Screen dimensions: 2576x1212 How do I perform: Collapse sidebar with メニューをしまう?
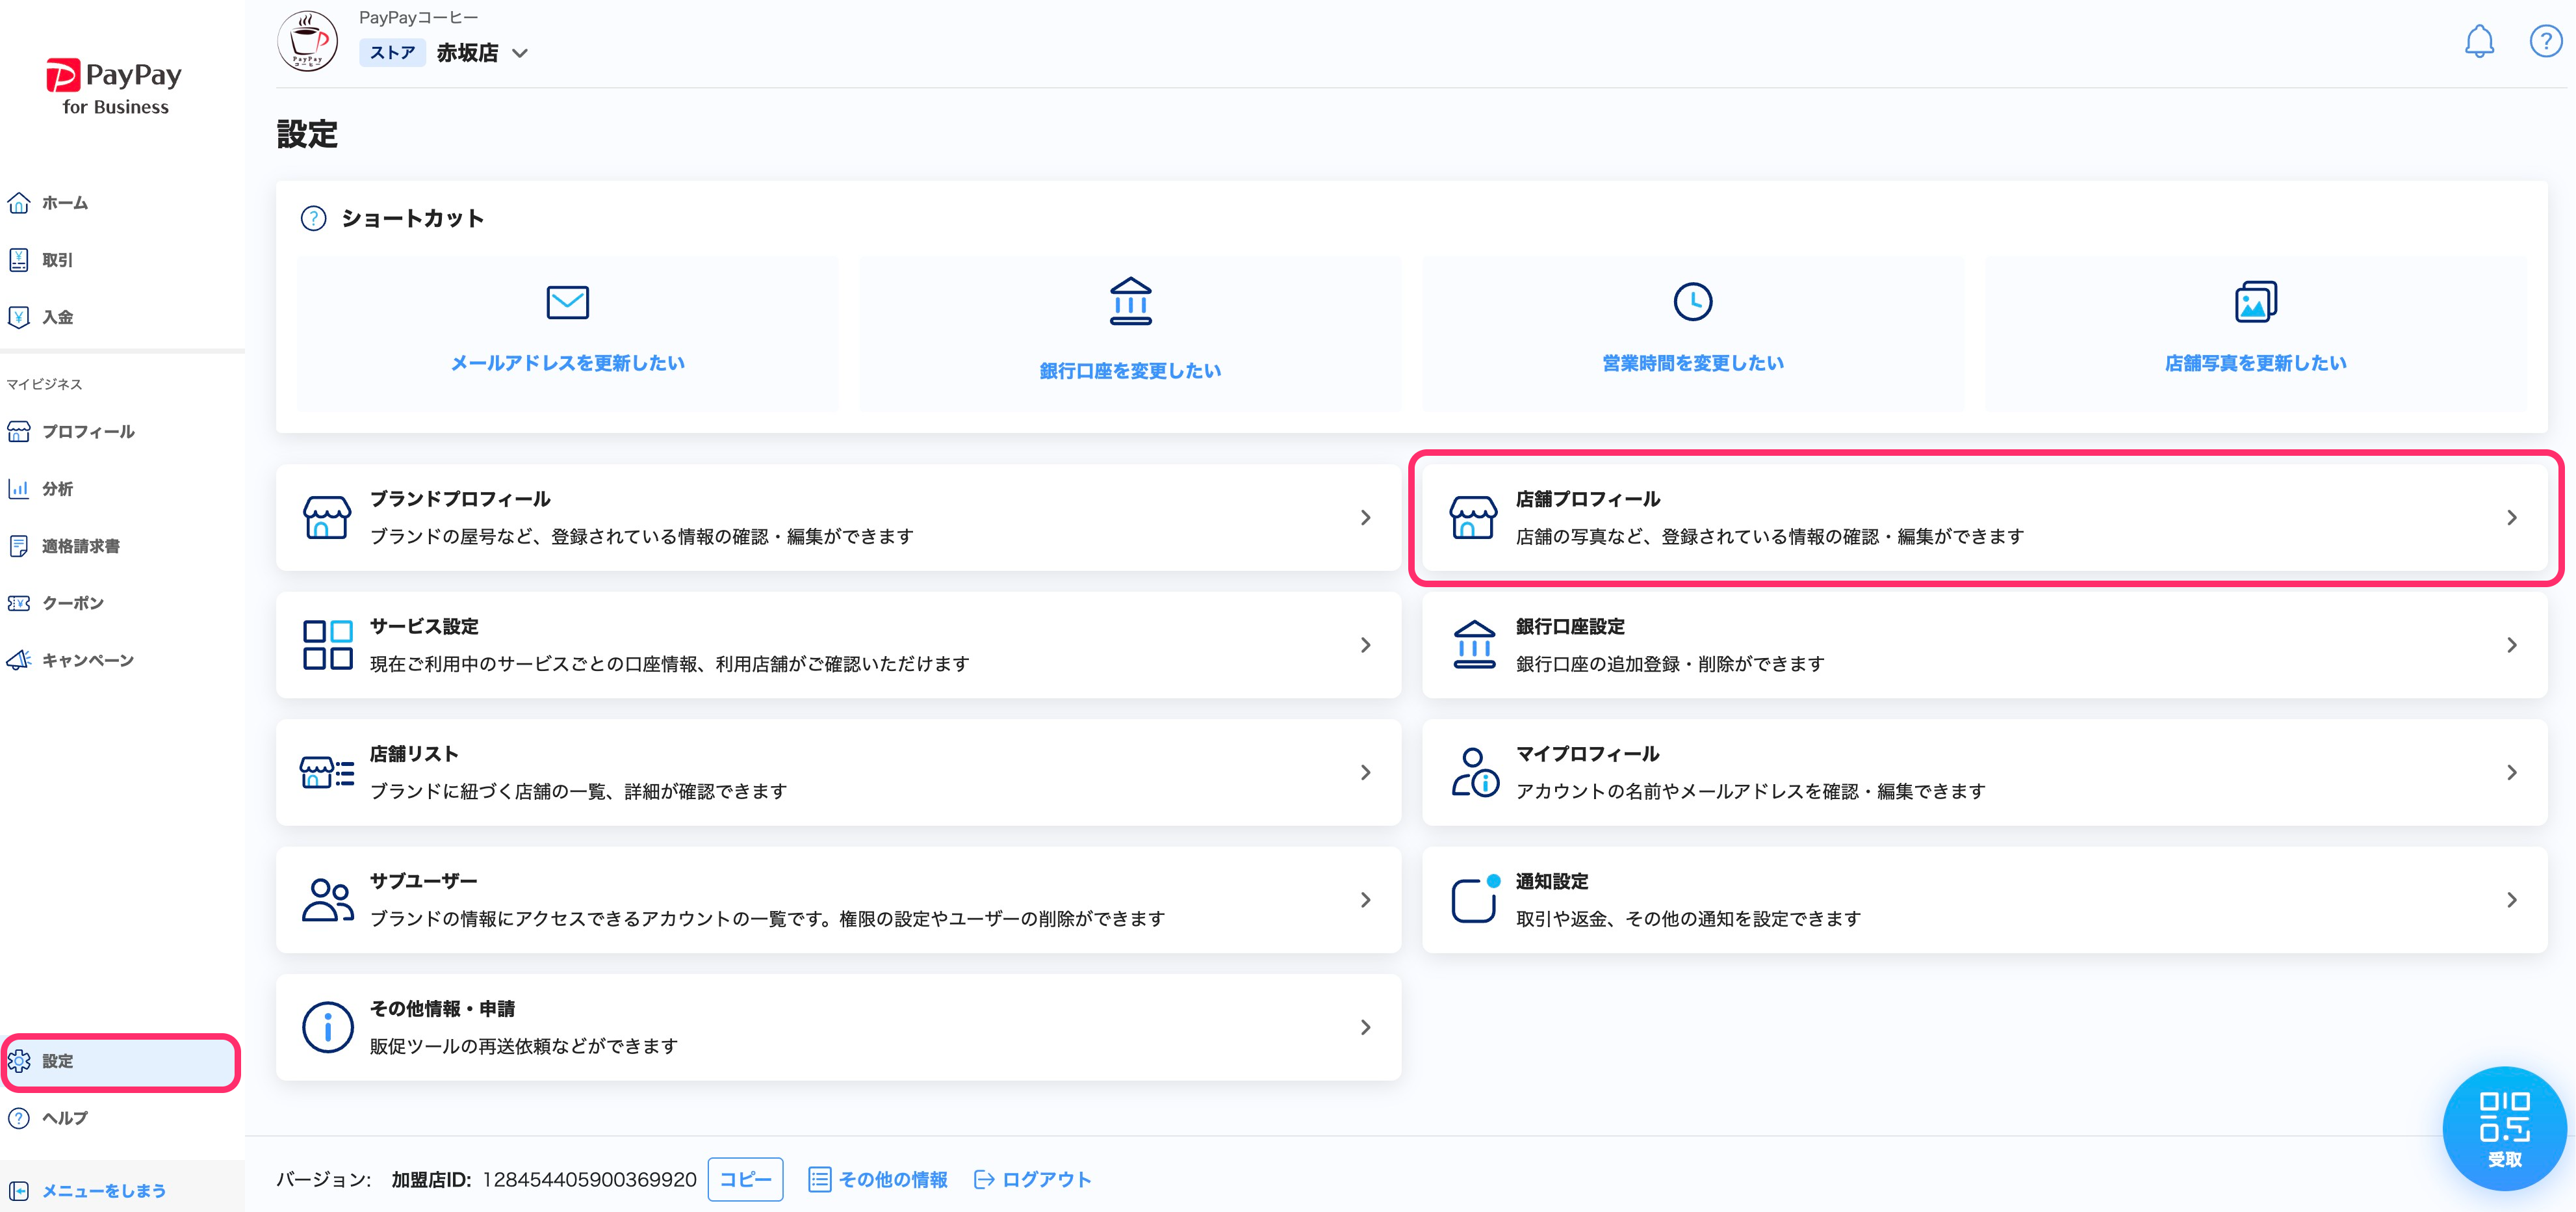(103, 1190)
